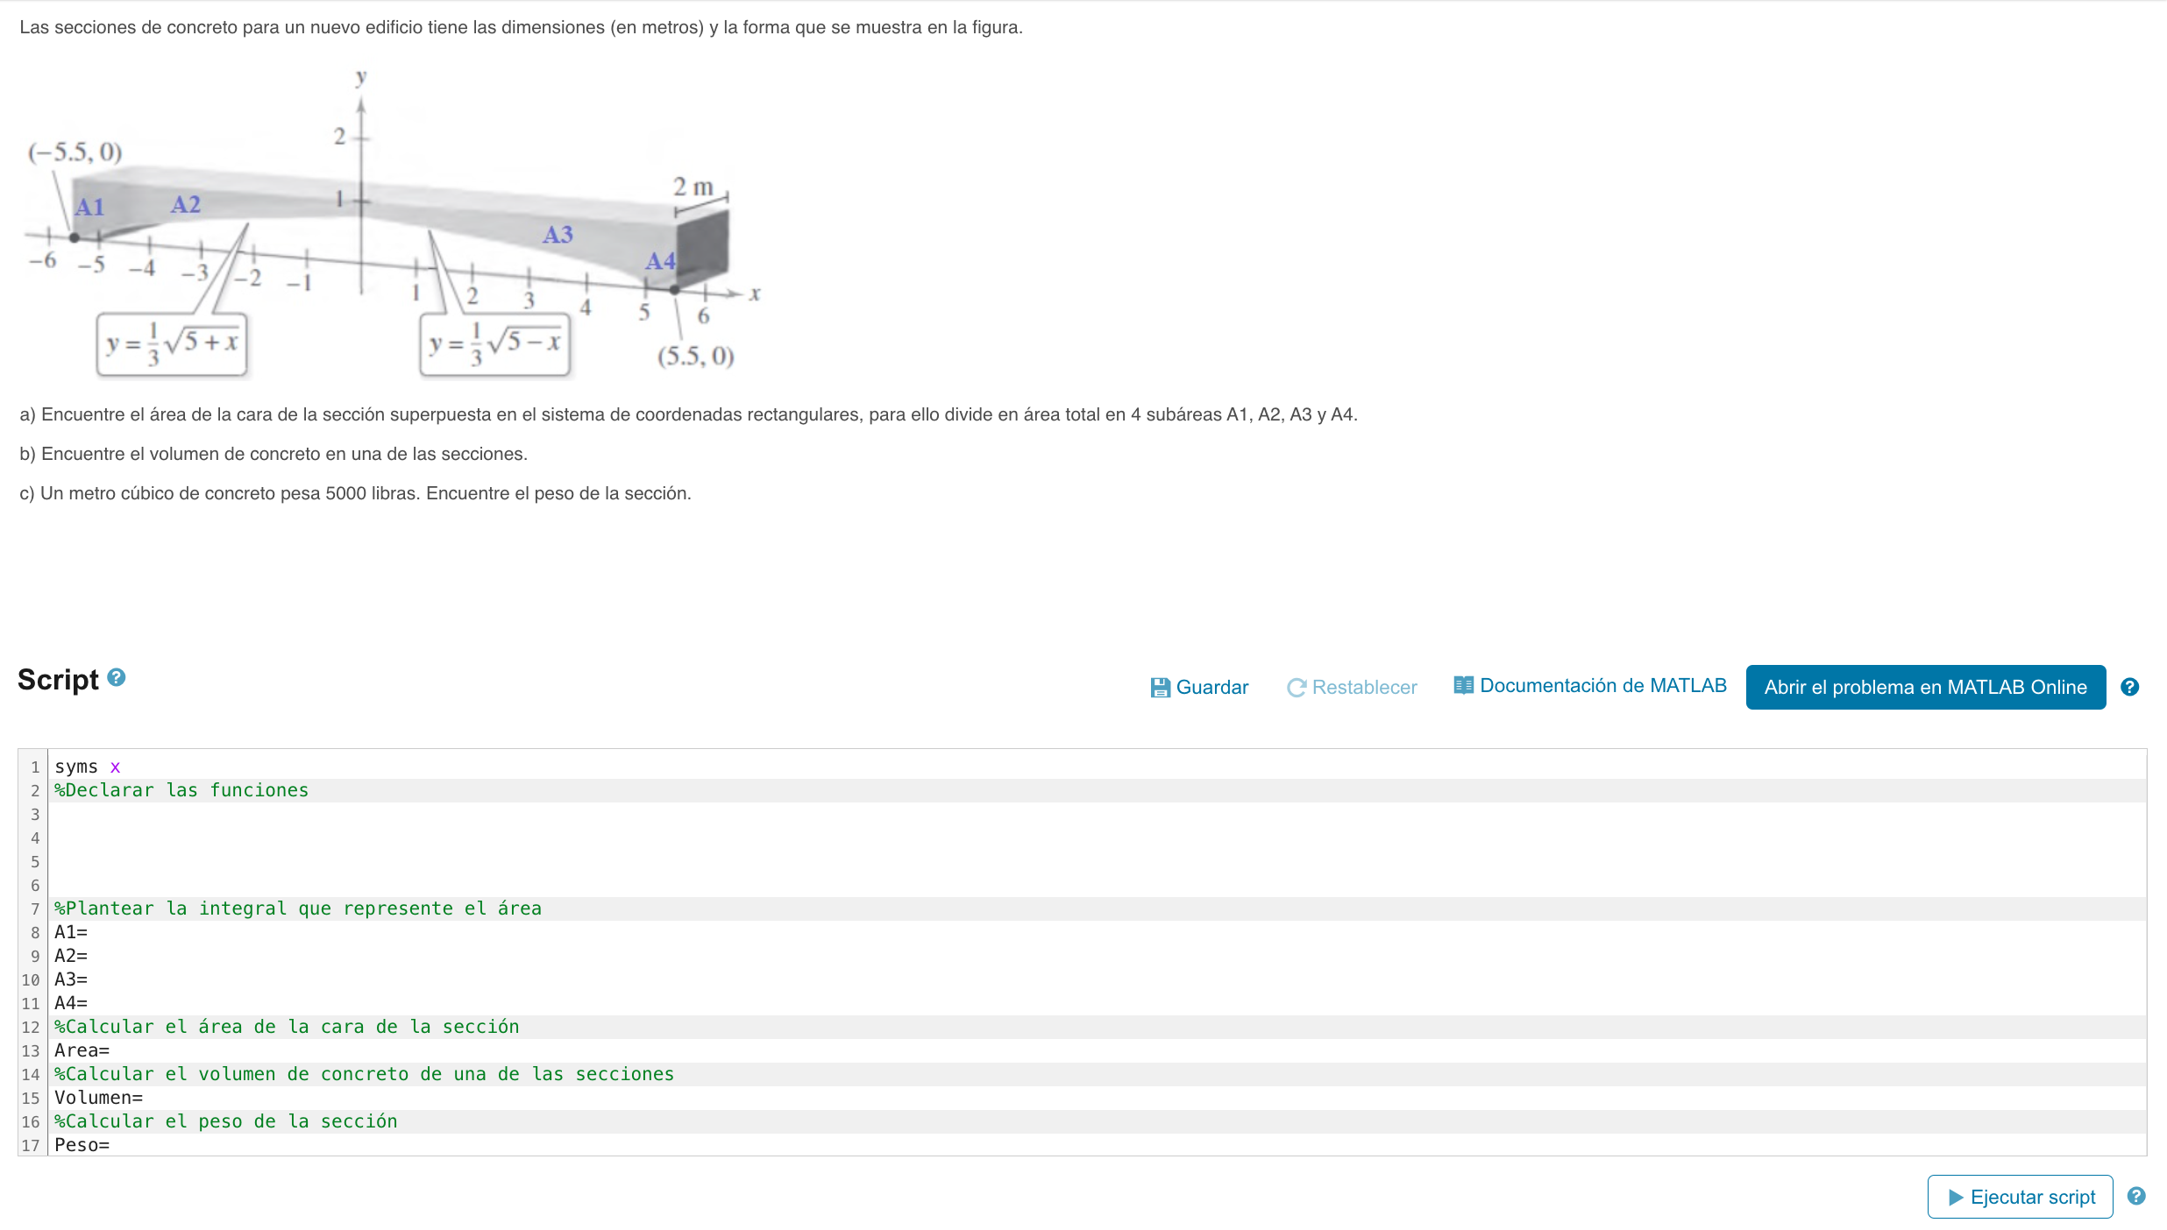This screenshot has width=2167, height=1230.
Task: Click the help icon beside Script heading
Action: tap(117, 677)
